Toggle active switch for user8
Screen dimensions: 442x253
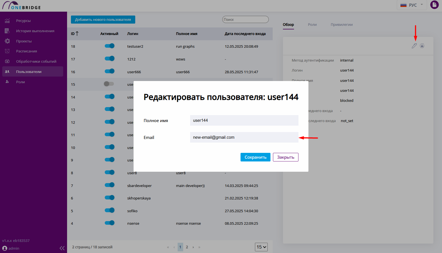(x=109, y=172)
